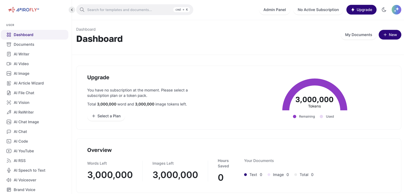This screenshot has width=404, height=194.
Task: Toggle dark mode with moon icon
Action: tap(384, 10)
